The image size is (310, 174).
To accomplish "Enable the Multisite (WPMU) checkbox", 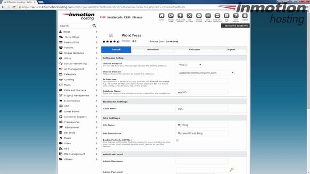I will pos(177,141).
